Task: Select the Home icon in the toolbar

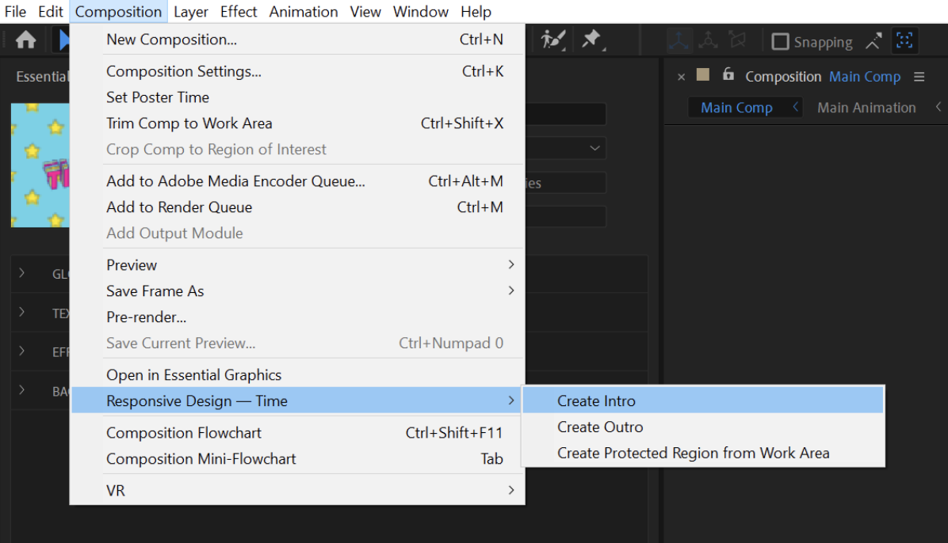Action: pos(26,38)
